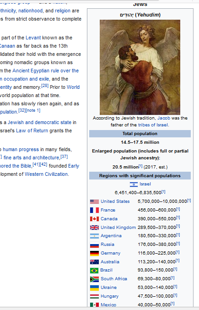199x310 pixels.
Task: Follow the Ukraine link
Action: 108,288
